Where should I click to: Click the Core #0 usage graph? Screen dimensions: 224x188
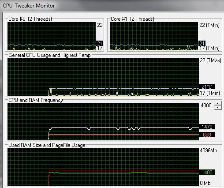[x=52, y=36]
